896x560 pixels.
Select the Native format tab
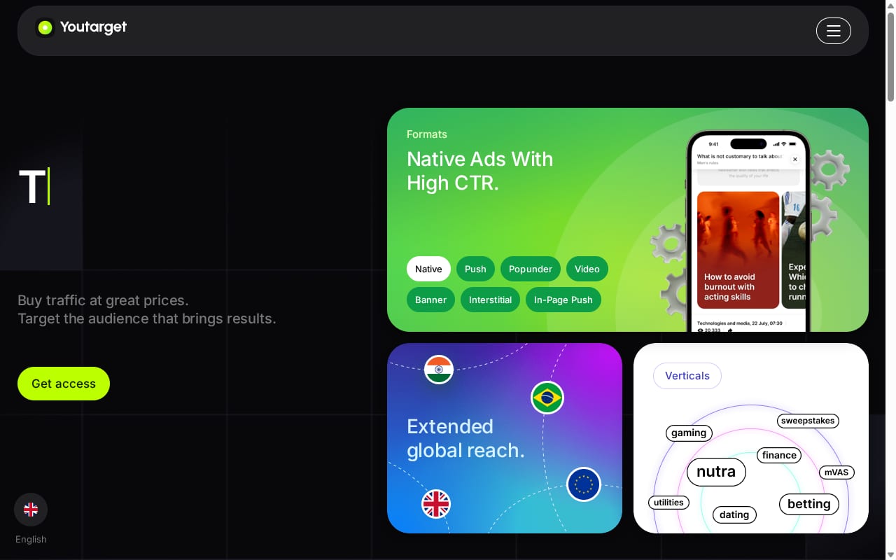coord(428,269)
